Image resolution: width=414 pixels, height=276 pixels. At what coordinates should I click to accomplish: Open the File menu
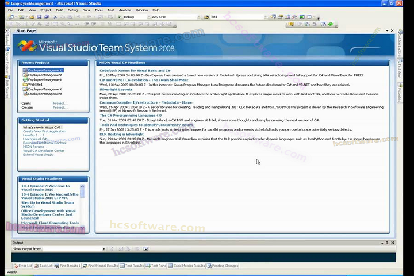[x=10, y=10]
